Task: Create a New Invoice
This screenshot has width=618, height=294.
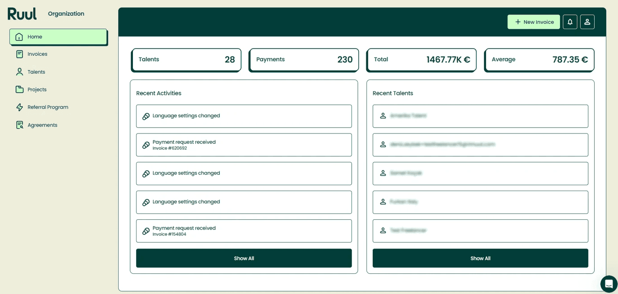Action: pyautogui.click(x=534, y=22)
